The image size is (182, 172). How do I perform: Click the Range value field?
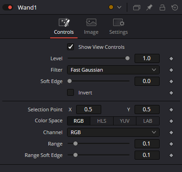click(147, 144)
